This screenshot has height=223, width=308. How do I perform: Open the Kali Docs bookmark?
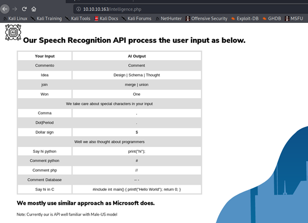click(x=106, y=19)
